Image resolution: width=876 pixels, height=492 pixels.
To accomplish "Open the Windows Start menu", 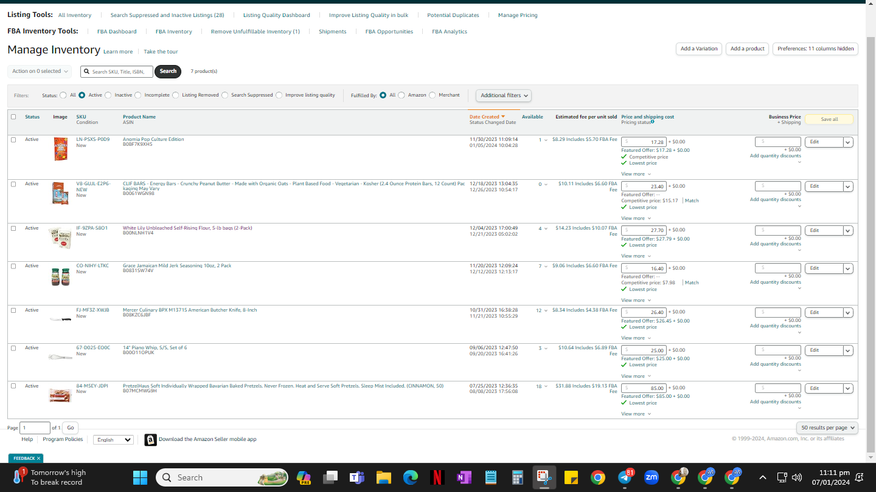I will click(140, 478).
